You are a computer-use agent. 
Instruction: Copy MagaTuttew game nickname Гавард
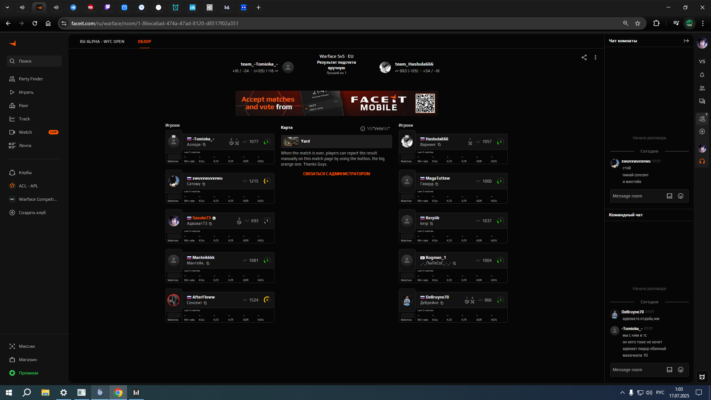point(437,184)
